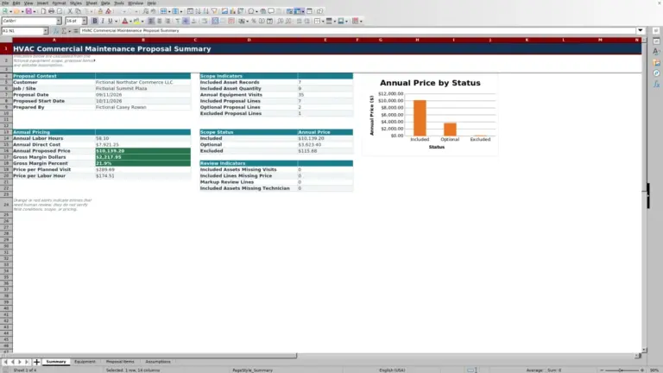This screenshot has height=373, width=663.
Task: Click the last-sheet navigation arrow
Action: (x=27, y=362)
